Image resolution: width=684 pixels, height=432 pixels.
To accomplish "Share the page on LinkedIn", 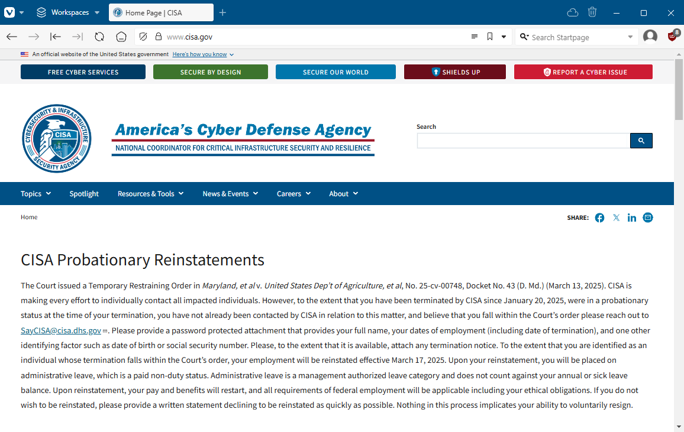I will click(632, 217).
